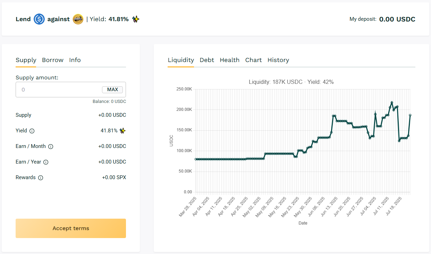Image resolution: width=431 pixels, height=254 pixels.
Task: View the History tab
Action: coord(278,60)
